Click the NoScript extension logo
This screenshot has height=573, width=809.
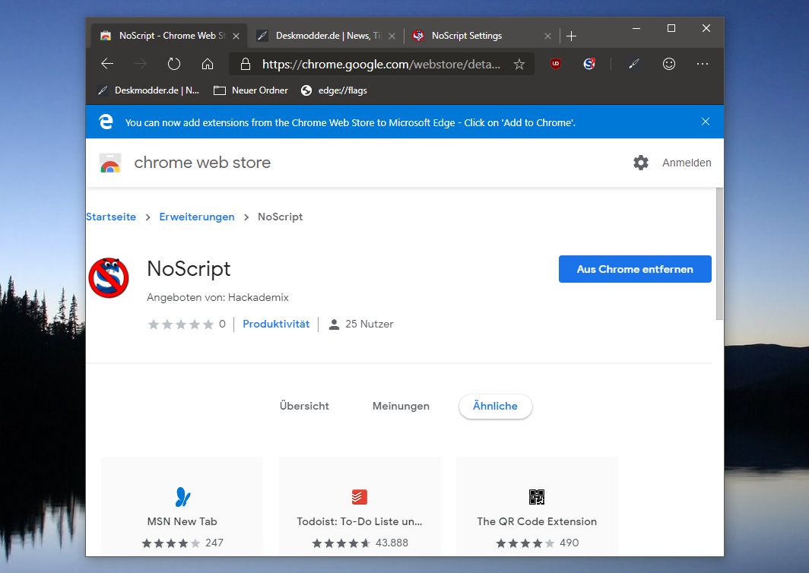point(108,278)
